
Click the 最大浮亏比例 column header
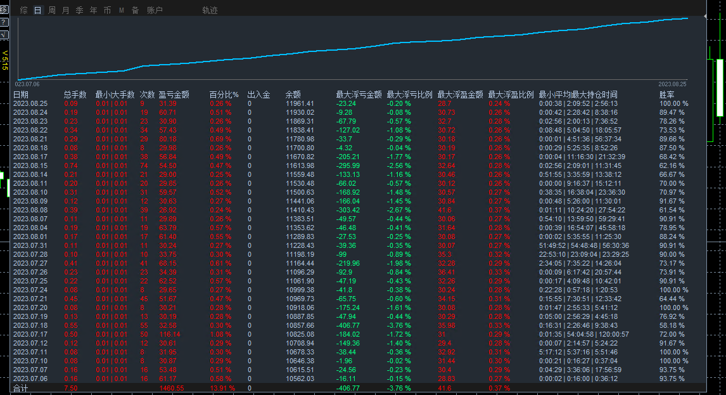coord(410,94)
